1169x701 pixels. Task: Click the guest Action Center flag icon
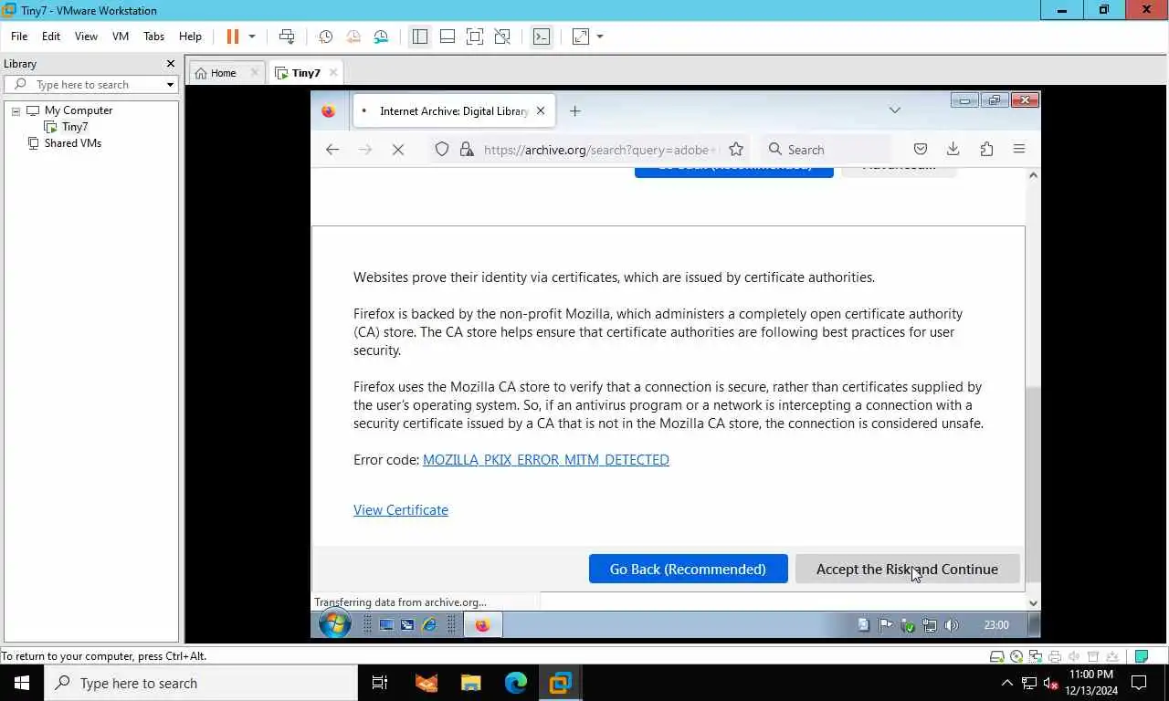(885, 625)
